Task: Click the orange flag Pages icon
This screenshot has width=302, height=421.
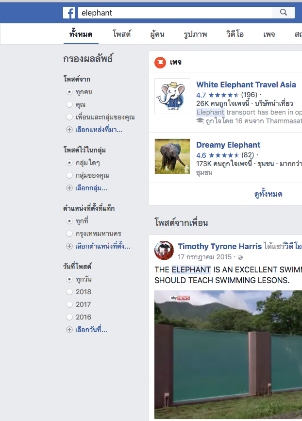Action: (x=160, y=63)
